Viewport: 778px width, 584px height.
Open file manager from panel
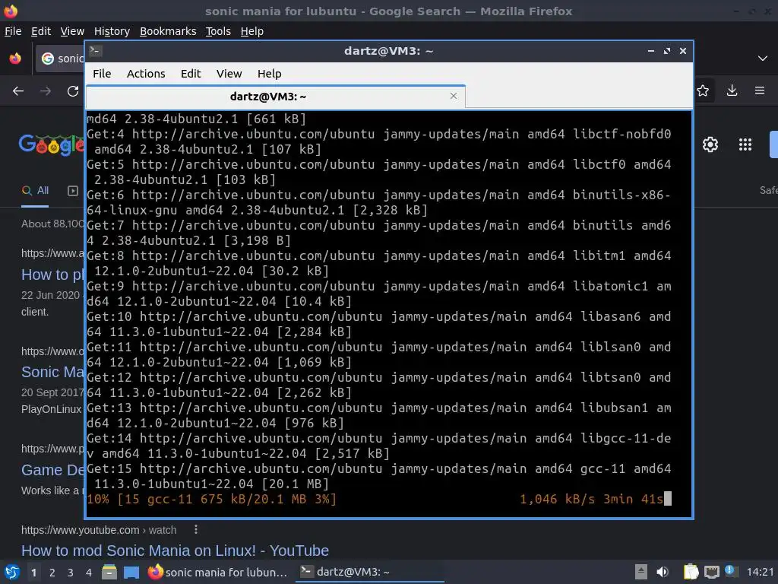point(109,572)
